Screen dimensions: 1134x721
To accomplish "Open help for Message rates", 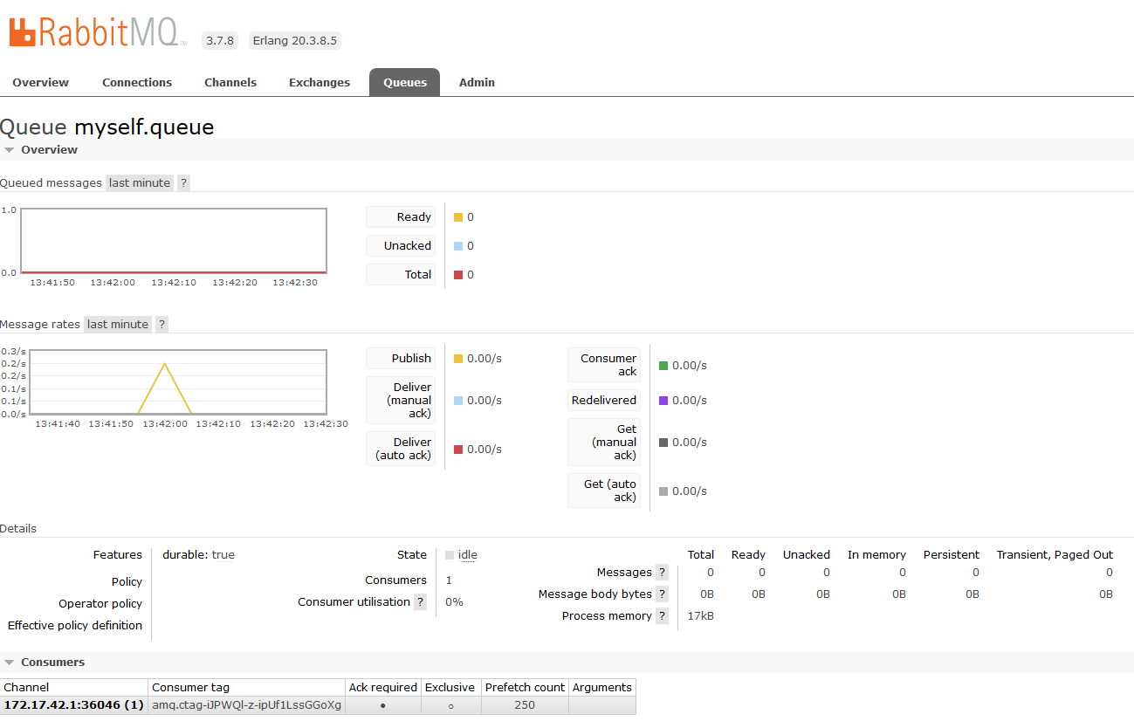I will pyautogui.click(x=162, y=325).
